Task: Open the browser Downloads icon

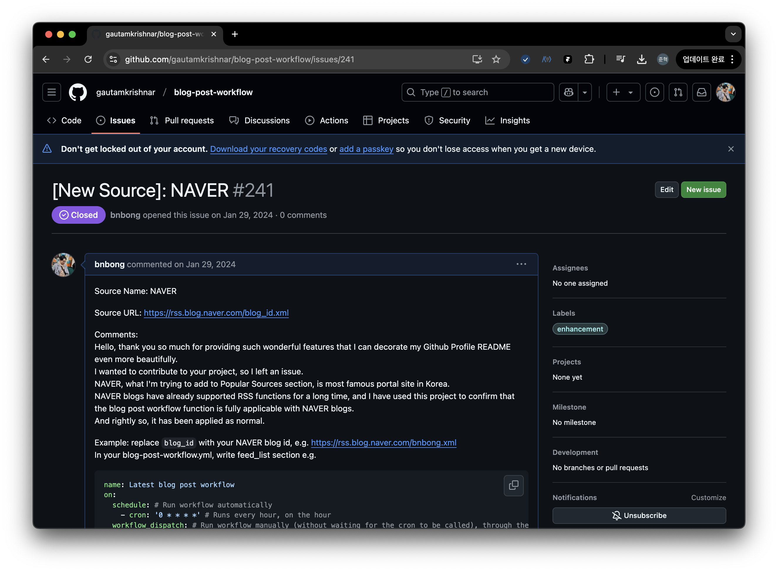Action: [642, 59]
